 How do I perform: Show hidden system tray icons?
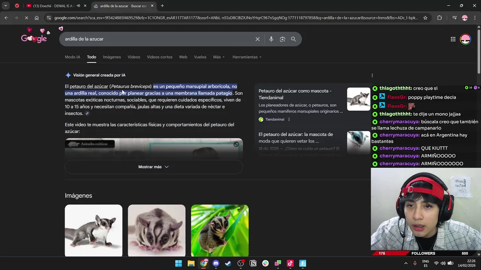pyautogui.click(x=406, y=263)
